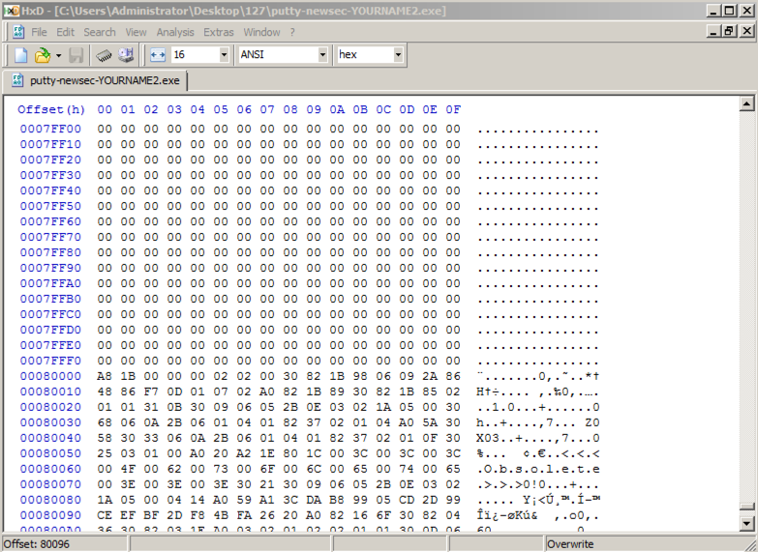Image resolution: width=758 pixels, height=552 pixels.
Task: Open the File menu
Action: click(x=39, y=32)
